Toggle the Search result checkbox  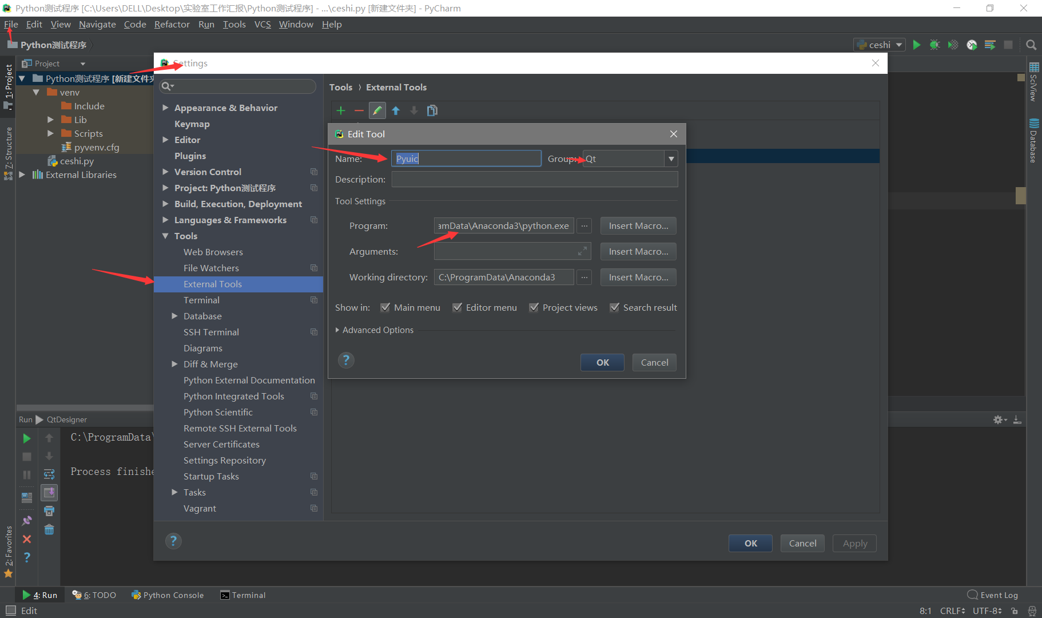tap(615, 307)
